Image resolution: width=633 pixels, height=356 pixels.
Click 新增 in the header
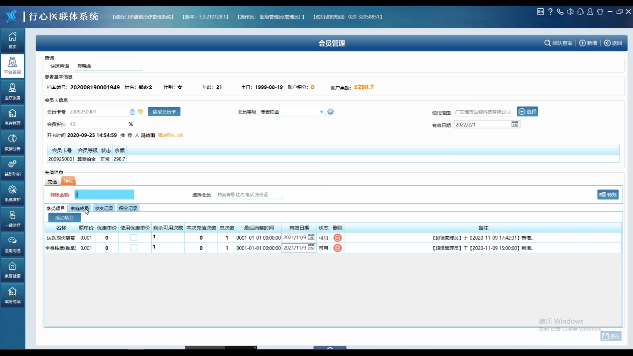pyautogui.click(x=588, y=43)
